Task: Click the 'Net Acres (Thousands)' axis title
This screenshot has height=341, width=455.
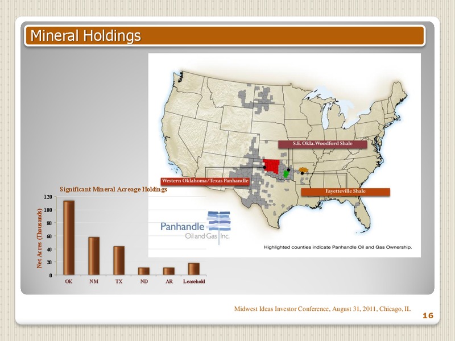Action: coord(39,238)
